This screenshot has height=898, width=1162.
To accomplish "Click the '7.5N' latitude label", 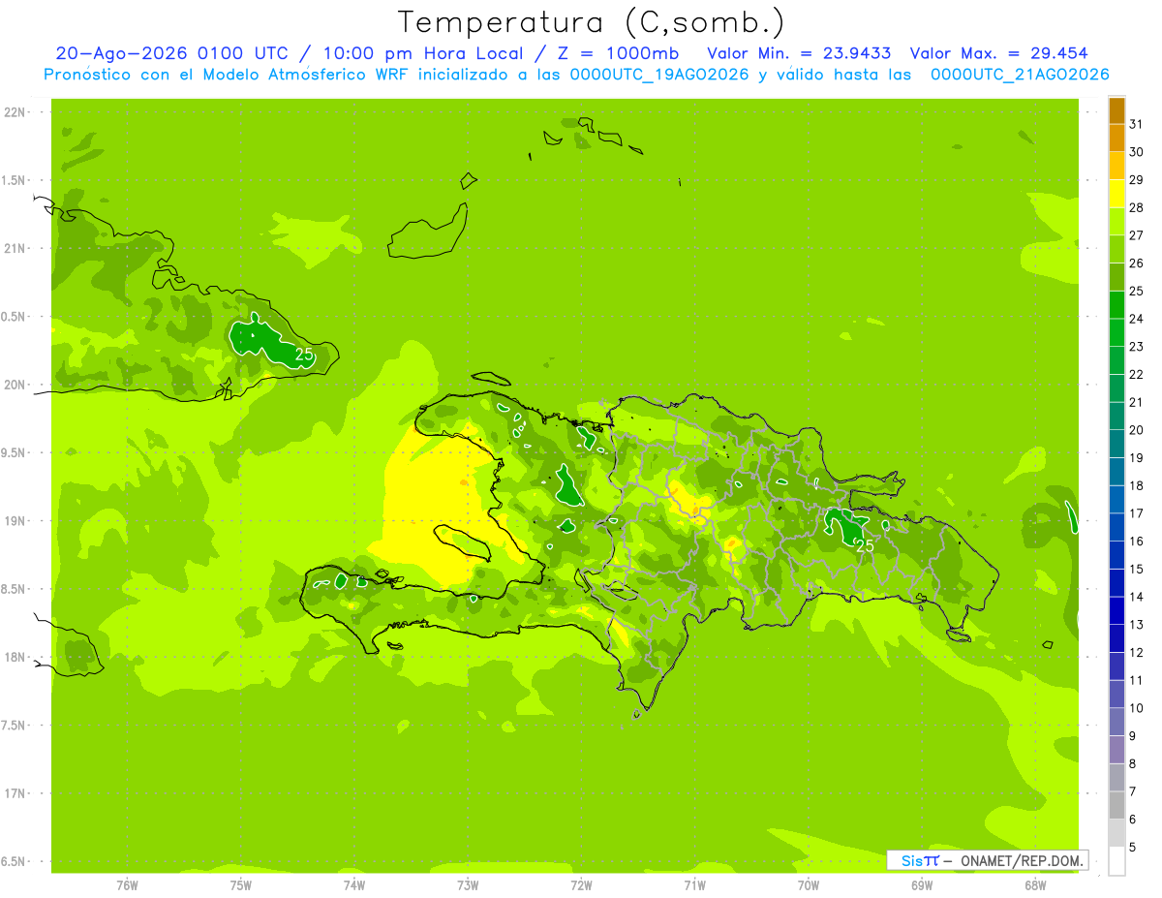I will point(14,726).
